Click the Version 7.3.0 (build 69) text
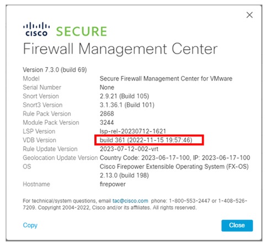 coord(55,69)
